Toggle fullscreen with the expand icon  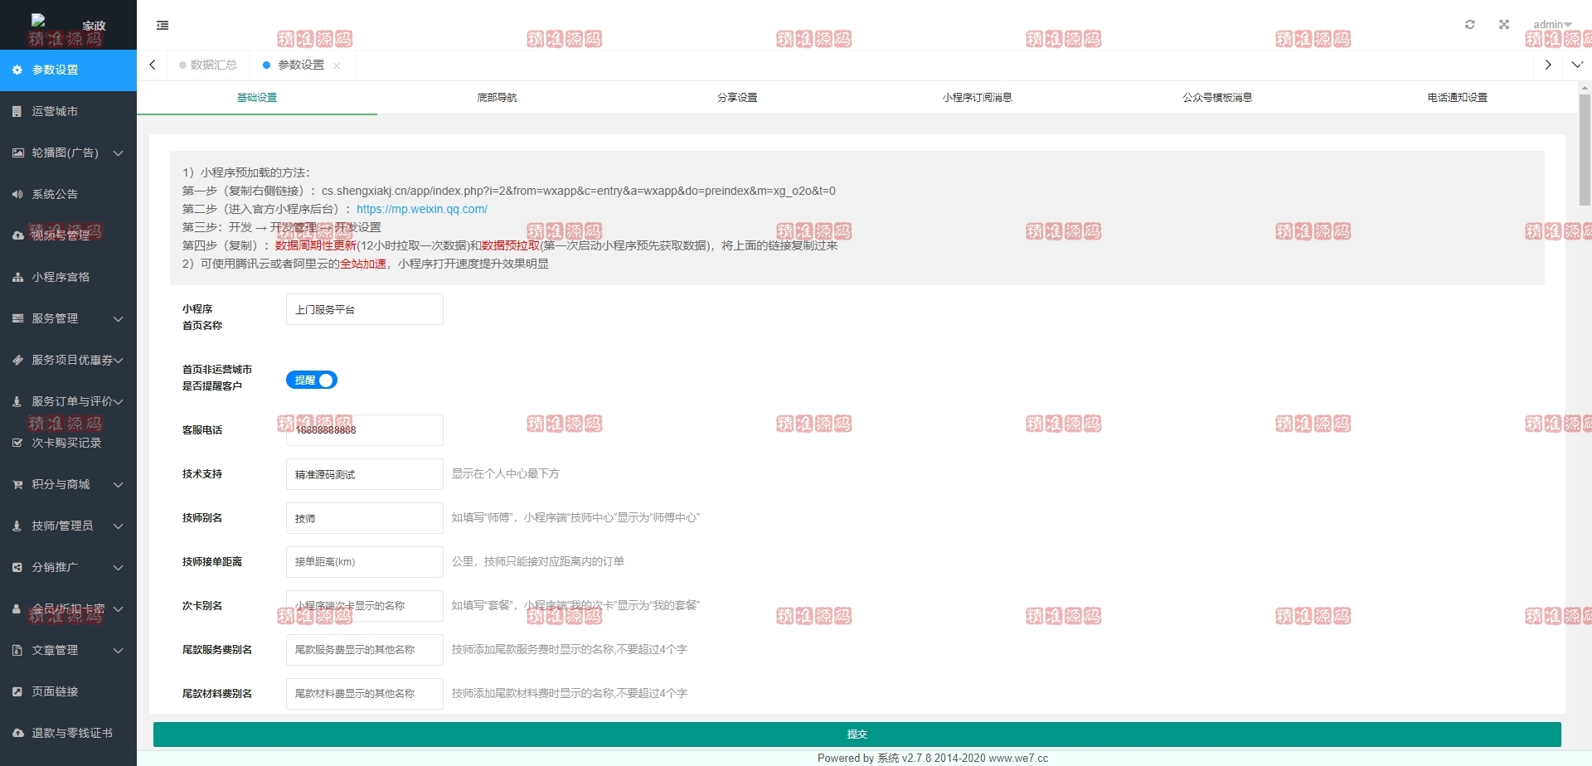click(x=1504, y=24)
